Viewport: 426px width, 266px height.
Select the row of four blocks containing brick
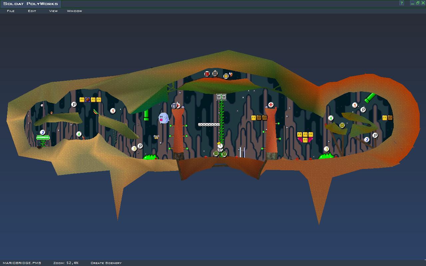(90, 99)
